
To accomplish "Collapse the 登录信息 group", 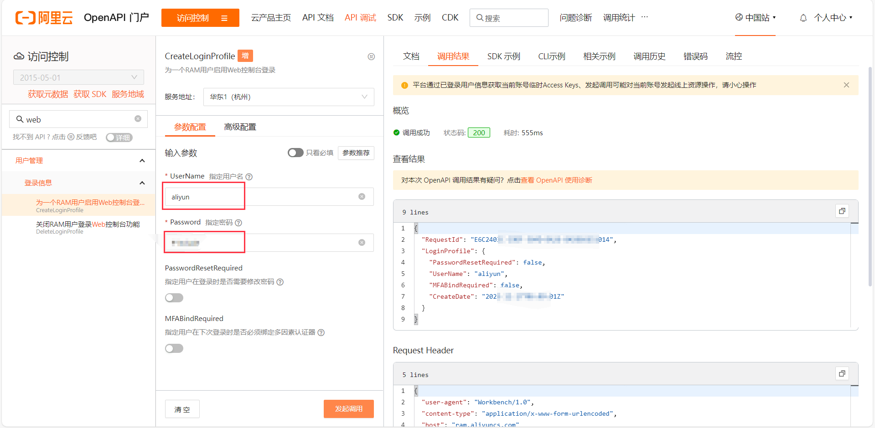I will click(x=142, y=183).
